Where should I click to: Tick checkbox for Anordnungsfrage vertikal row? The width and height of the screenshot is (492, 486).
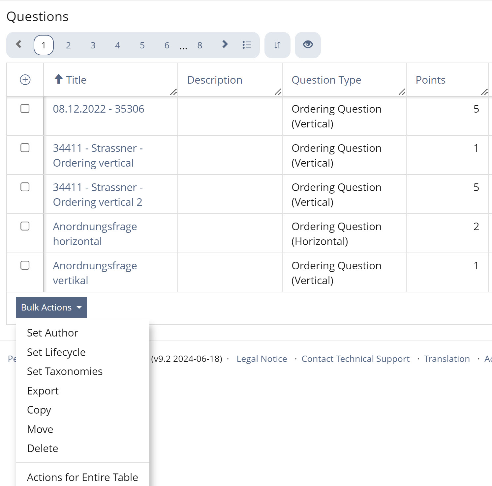25,265
